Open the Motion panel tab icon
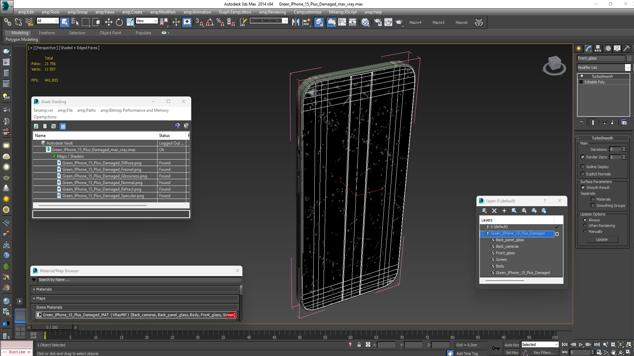 [608, 48]
